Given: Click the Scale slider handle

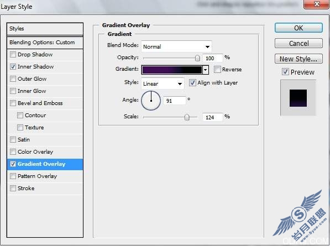Looking at the screenshot, I should (187, 117).
